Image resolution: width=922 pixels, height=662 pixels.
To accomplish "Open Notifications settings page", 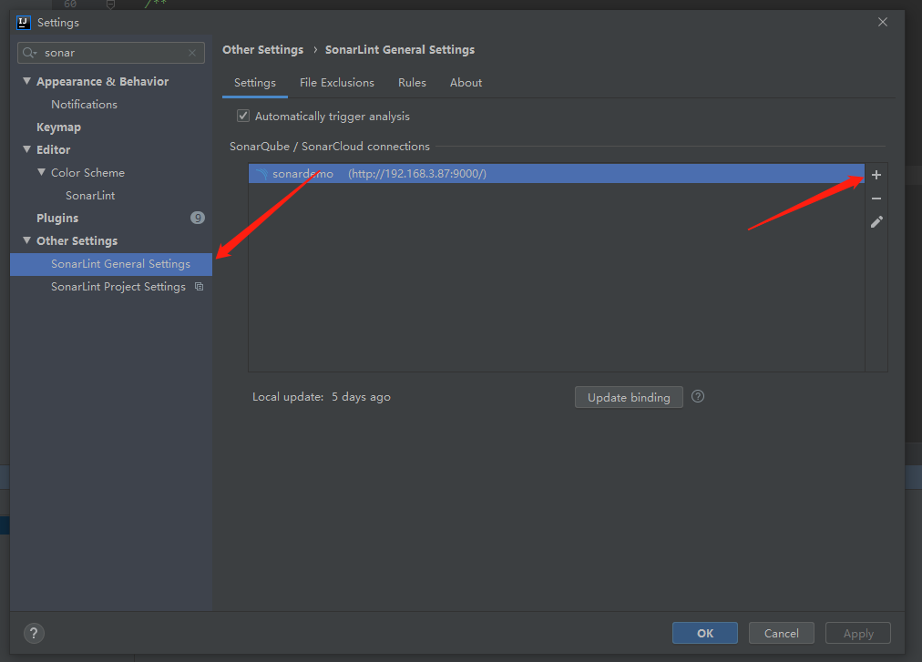I will pos(84,104).
